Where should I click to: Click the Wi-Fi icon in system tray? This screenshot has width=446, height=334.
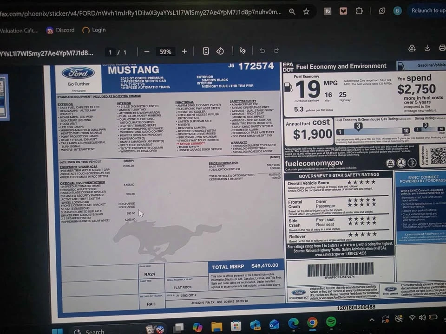(x=412, y=318)
